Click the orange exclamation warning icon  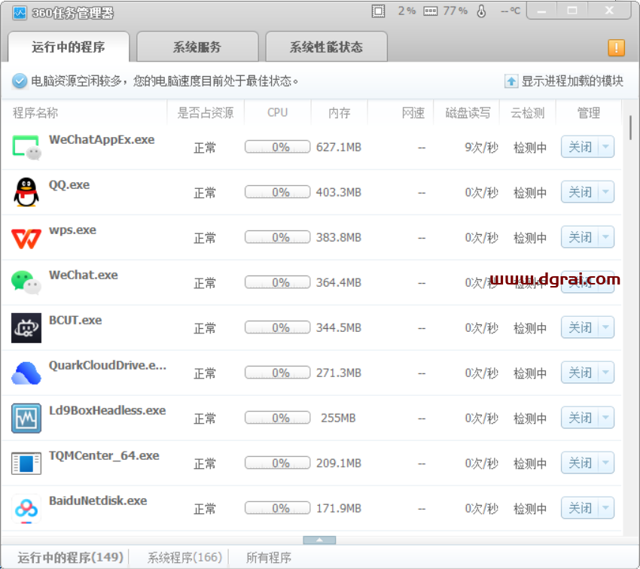(x=616, y=47)
